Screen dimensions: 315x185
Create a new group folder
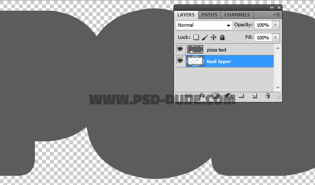(x=241, y=96)
